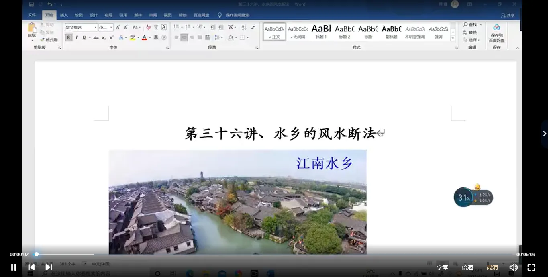Viewport: 549px width, 277px height.
Task: Apply bullet list formatting
Action: point(177,27)
